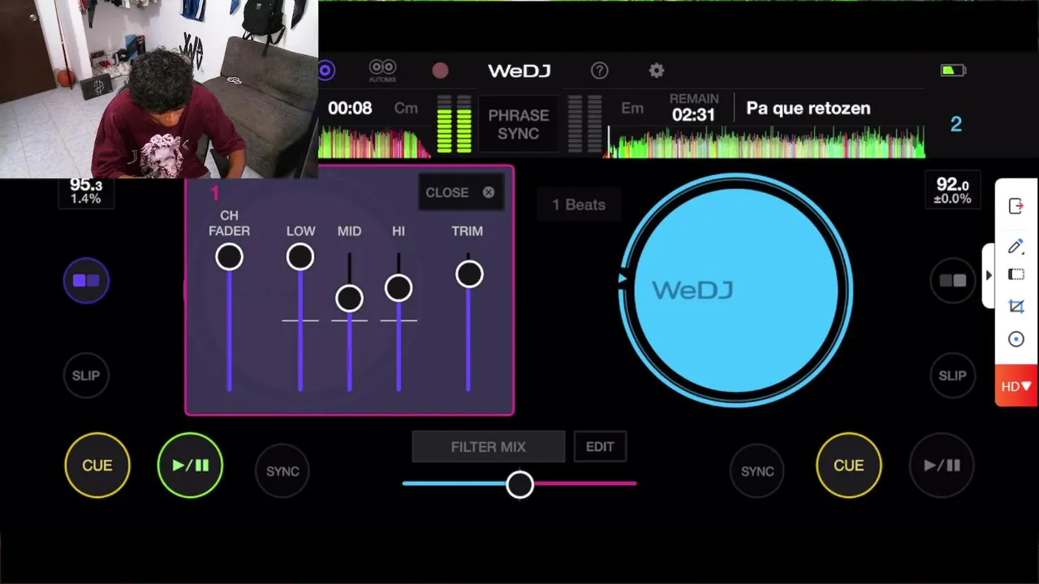Click the deck 1 number label in mixer panel
The height and width of the screenshot is (584, 1039).
point(214,192)
